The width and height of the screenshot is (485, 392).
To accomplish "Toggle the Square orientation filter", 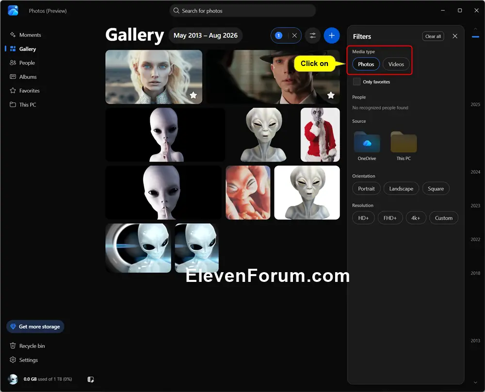I will coord(436,188).
